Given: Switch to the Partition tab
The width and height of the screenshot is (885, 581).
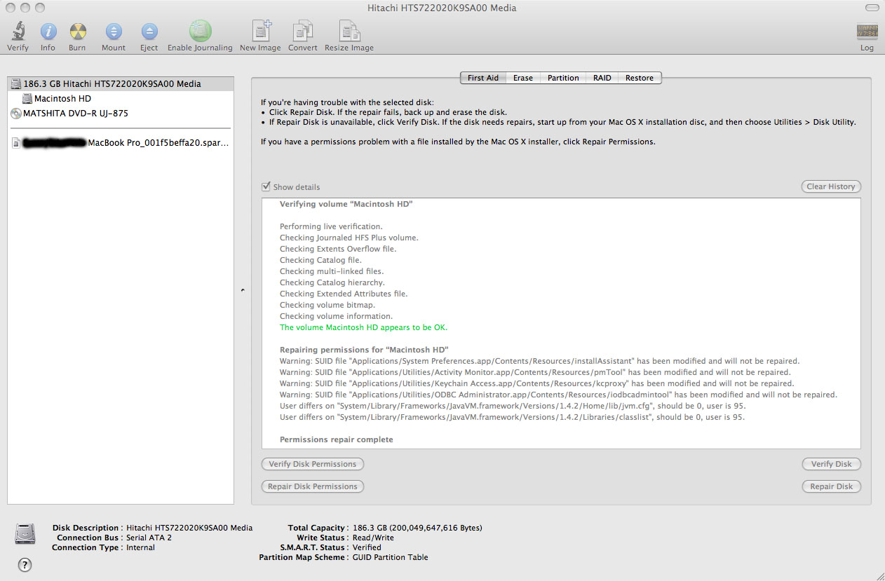Looking at the screenshot, I should pyautogui.click(x=564, y=78).
